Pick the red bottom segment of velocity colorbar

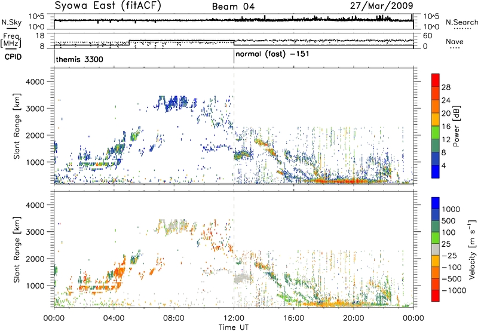pos(436,296)
